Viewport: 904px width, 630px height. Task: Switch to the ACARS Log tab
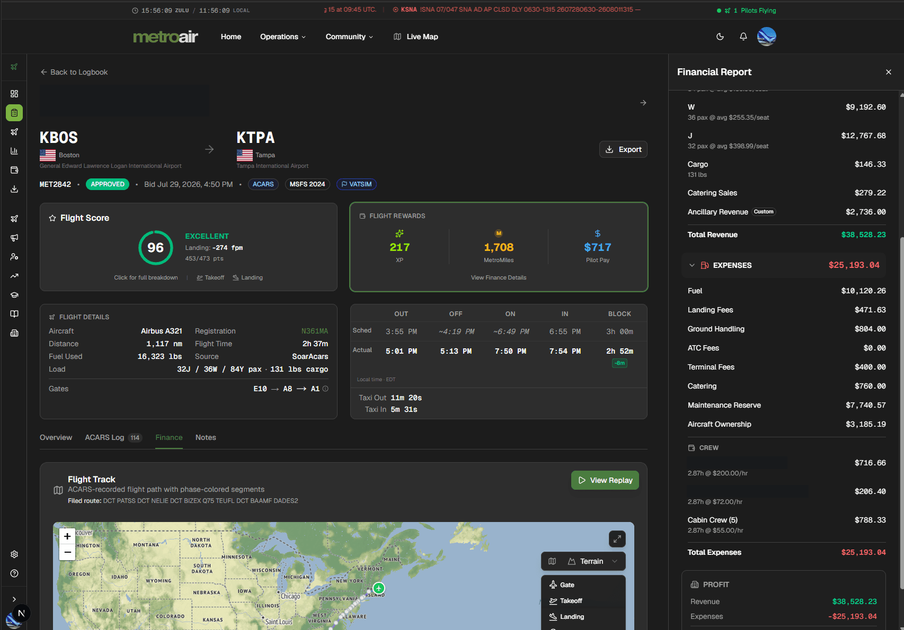click(113, 437)
